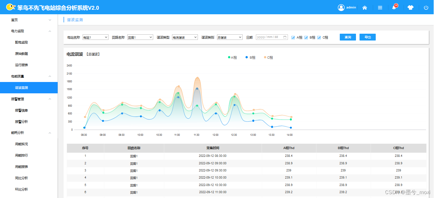This screenshot has width=435, height=198.
Task: Open the 电站名称 dropdown
Action: [96, 37]
